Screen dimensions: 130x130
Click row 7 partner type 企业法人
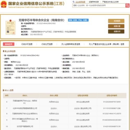(x=54, y=108)
